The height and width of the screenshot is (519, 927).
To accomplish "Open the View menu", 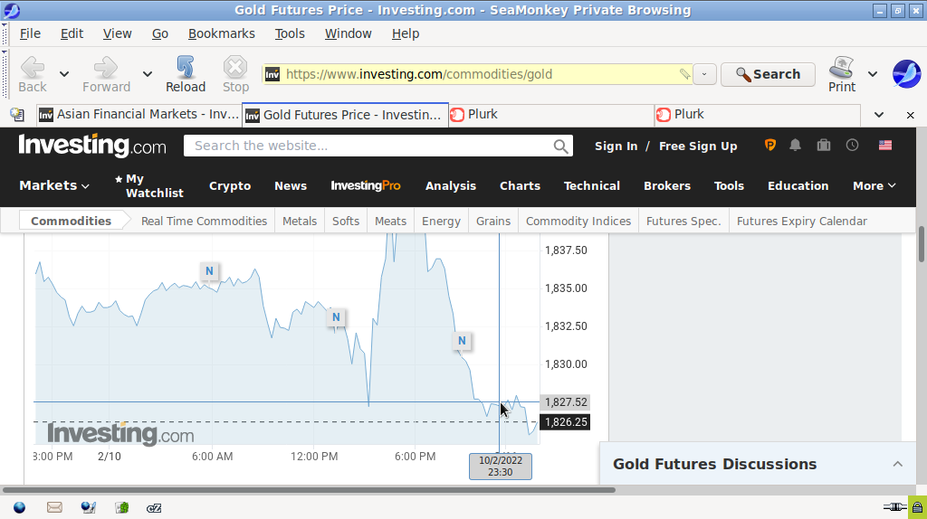I will point(117,33).
